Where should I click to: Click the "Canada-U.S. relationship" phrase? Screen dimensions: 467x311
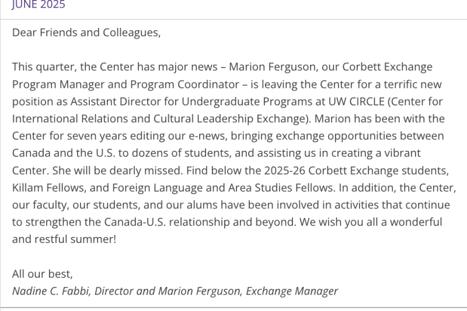[167, 222]
